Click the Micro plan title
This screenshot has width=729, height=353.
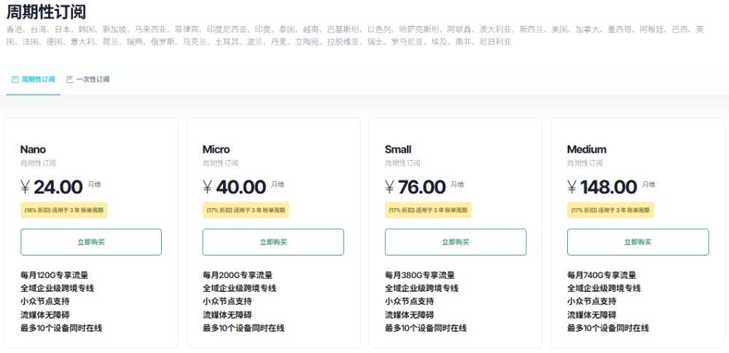click(217, 149)
